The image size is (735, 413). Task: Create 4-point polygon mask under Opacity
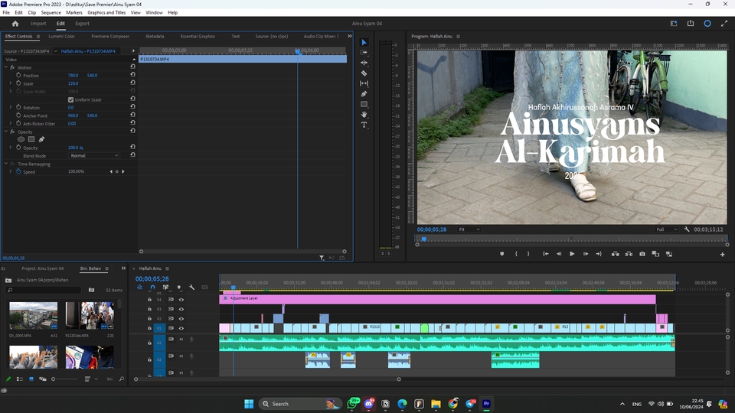point(31,139)
